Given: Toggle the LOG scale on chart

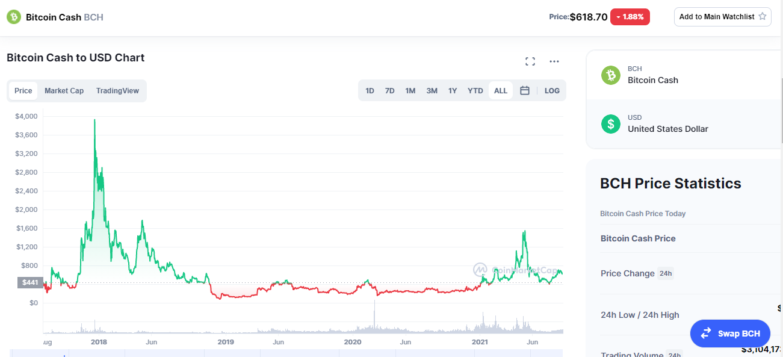Looking at the screenshot, I should 552,91.
